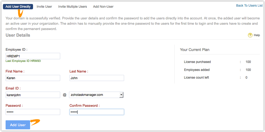
Task: Click the Help question mark icon
Action: pos(250,35)
